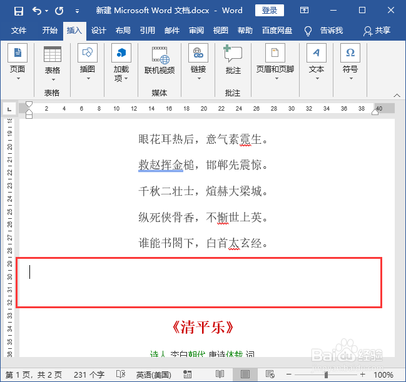This screenshot has height=382, width=406.
Task: Open Ribbon Display Options icon
Action: [304, 11]
